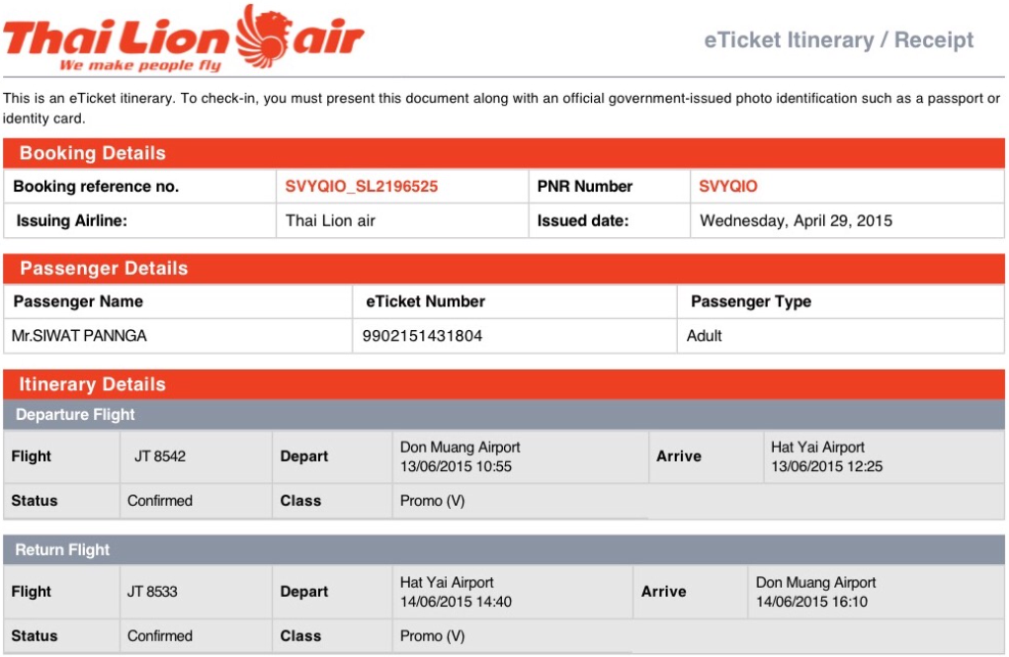The width and height of the screenshot is (1009, 657).
Task: Click Hat Yai Airport arrival 13/06/2015 12:25
Action: tap(827, 456)
